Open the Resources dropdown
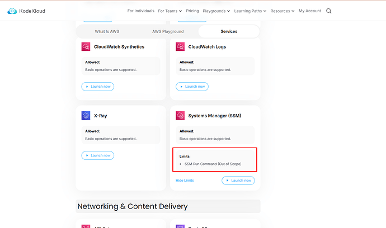This screenshot has width=386, height=228. tap(282, 11)
